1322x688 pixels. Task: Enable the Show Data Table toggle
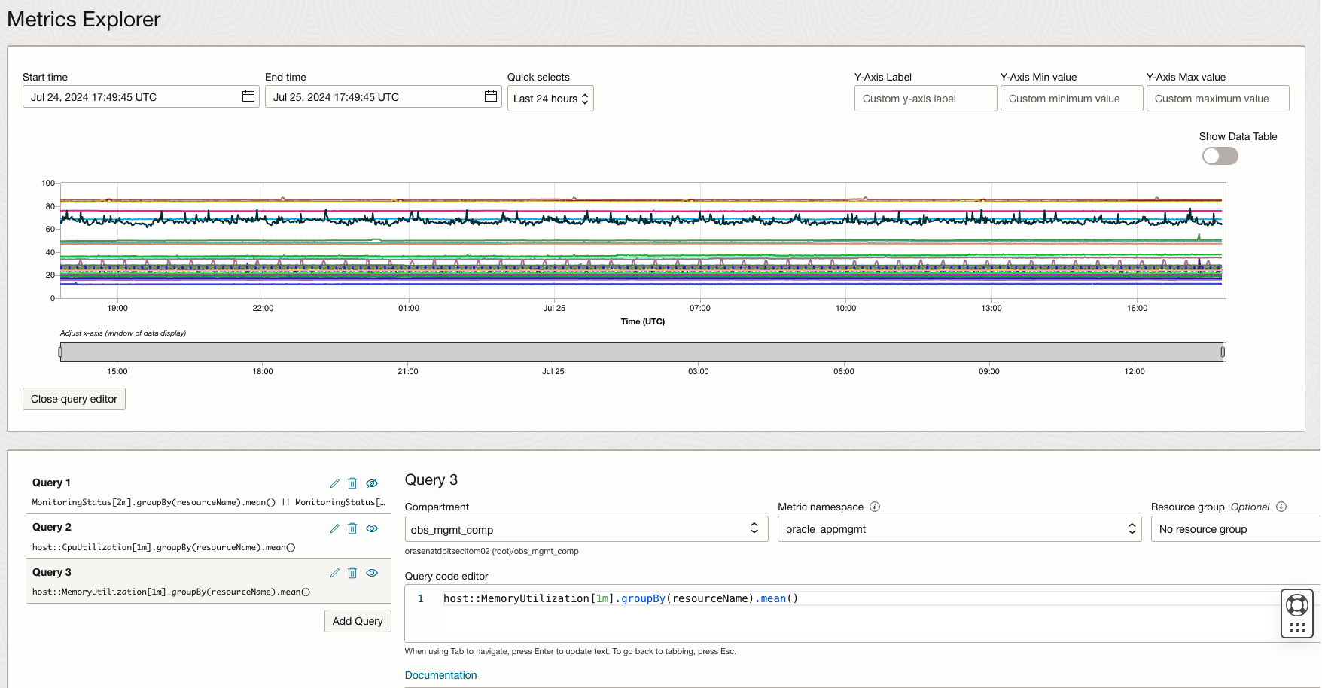tap(1219, 156)
